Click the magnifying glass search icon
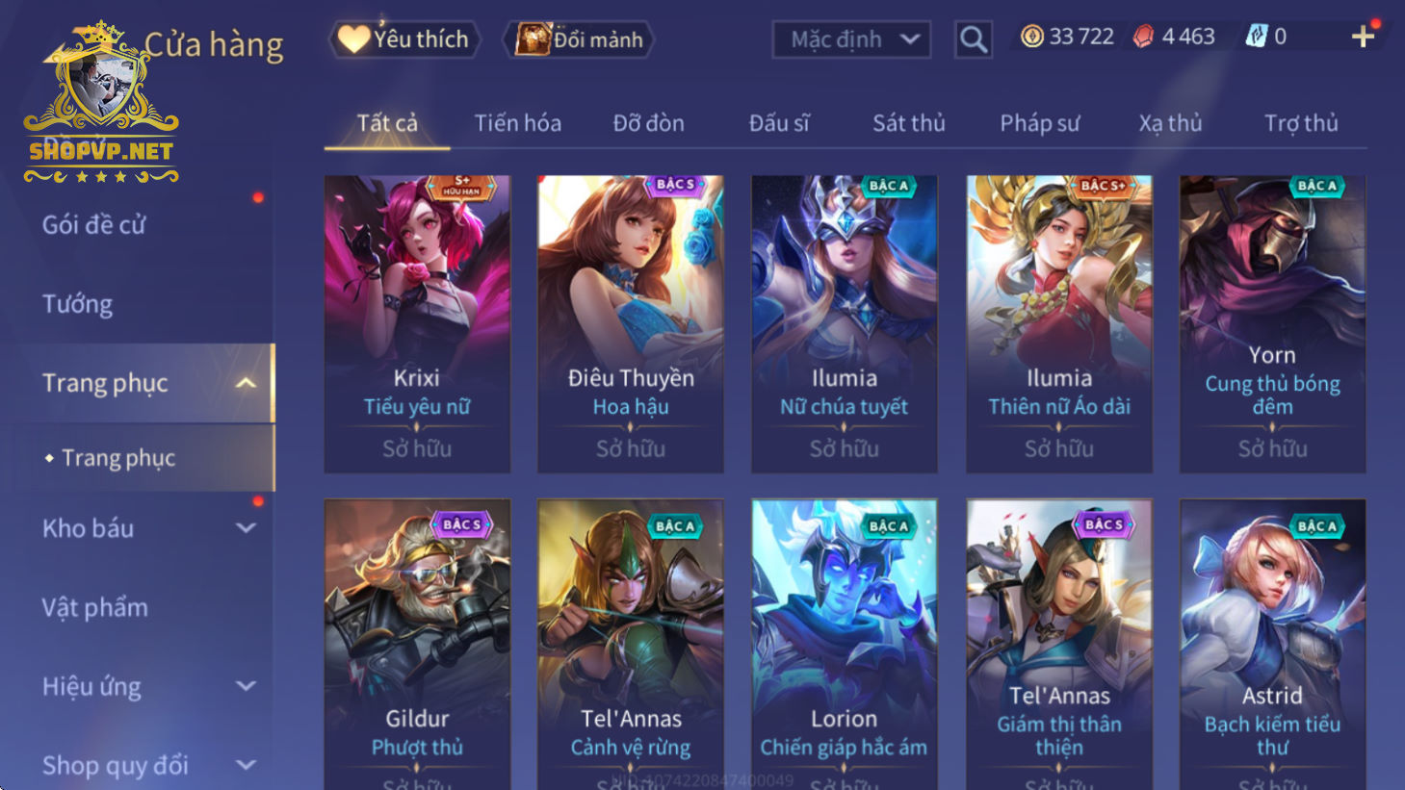Image resolution: width=1405 pixels, height=790 pixels. point(974,39)
